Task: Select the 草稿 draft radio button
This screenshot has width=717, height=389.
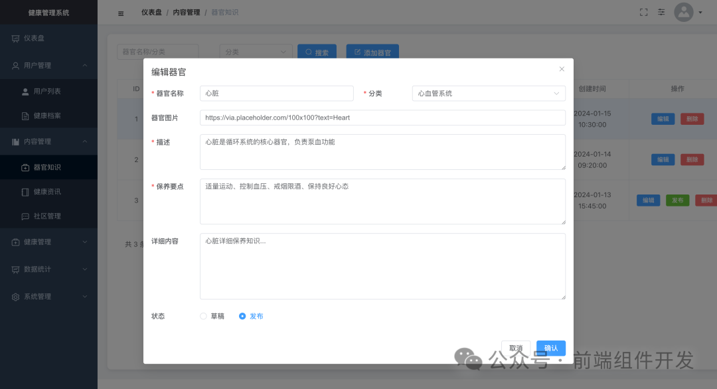Action: point(204,316)
